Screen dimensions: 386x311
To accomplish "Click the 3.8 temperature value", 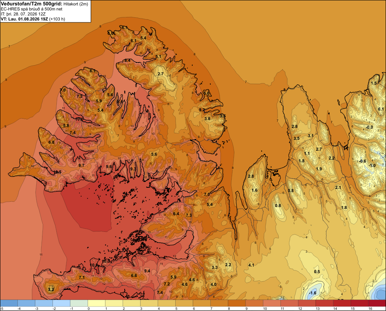I will pyautogui.click(x=207, y=119).
